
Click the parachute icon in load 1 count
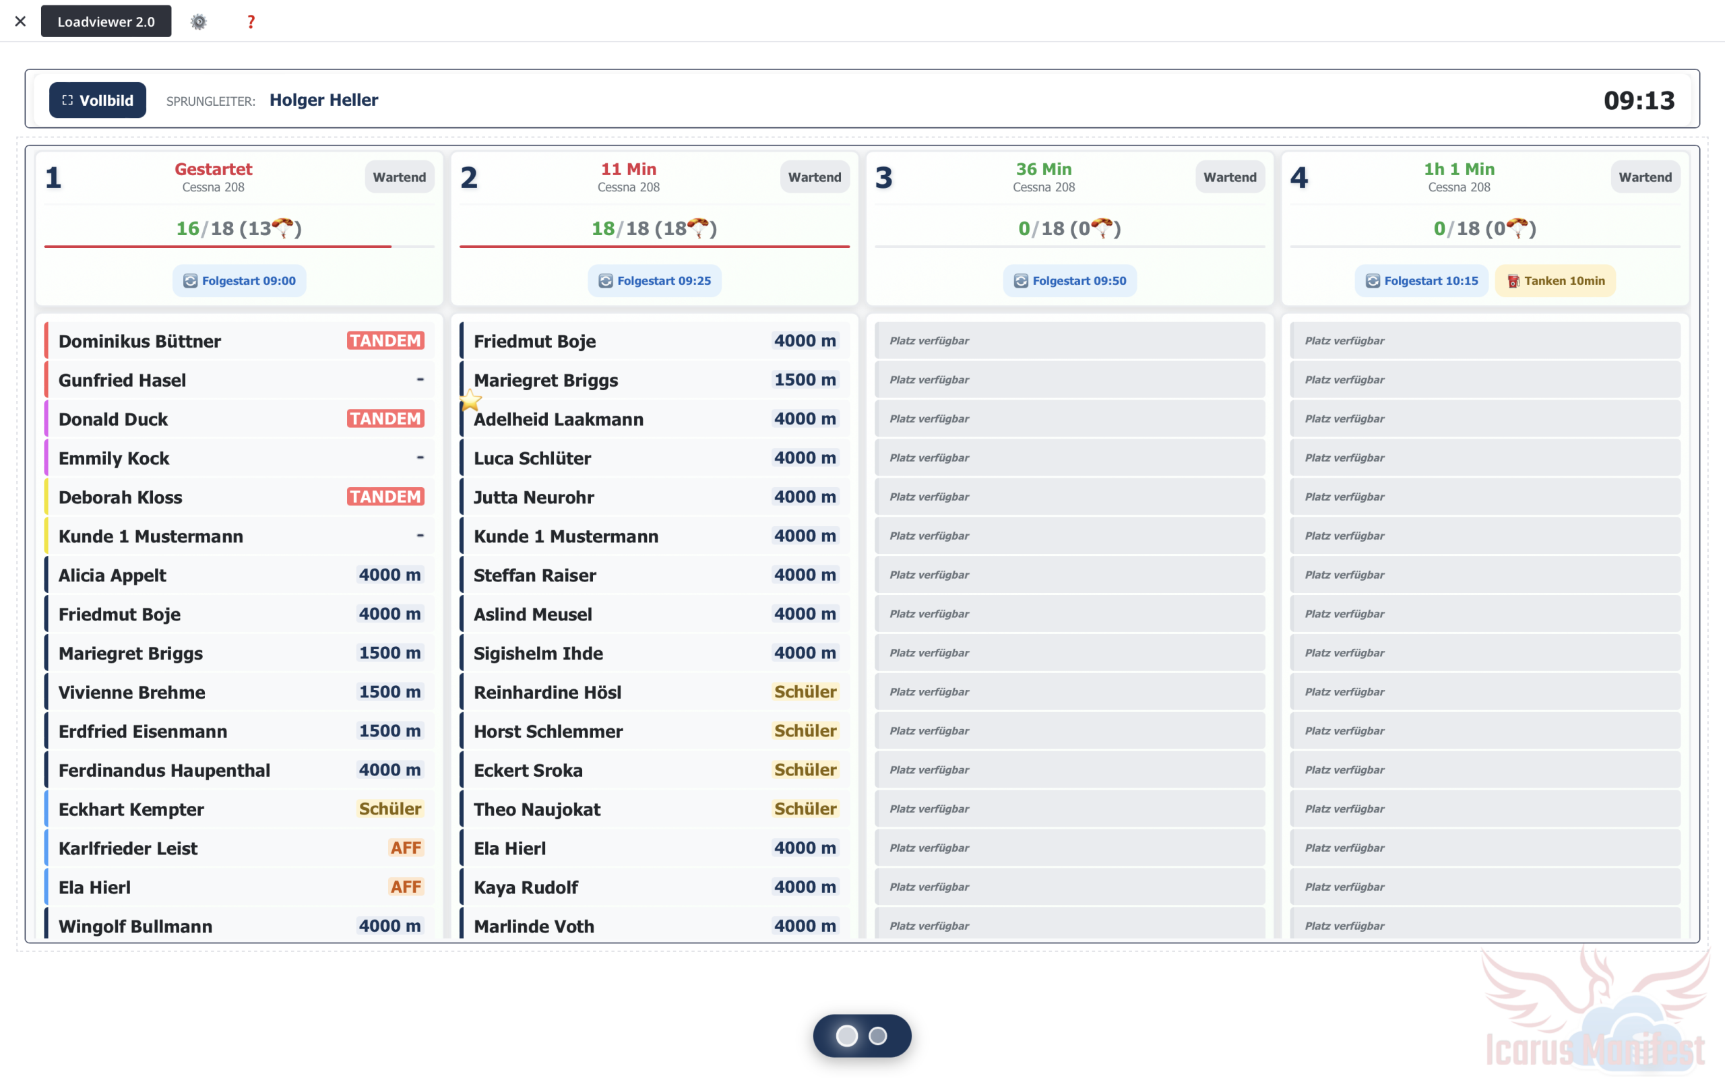[x=283, y=228]
